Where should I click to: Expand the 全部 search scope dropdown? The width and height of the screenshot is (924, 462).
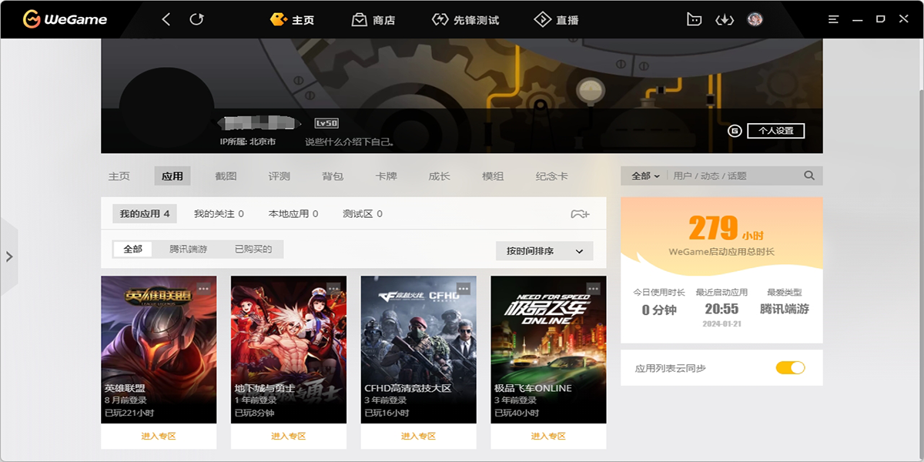(x=645, y=176)
